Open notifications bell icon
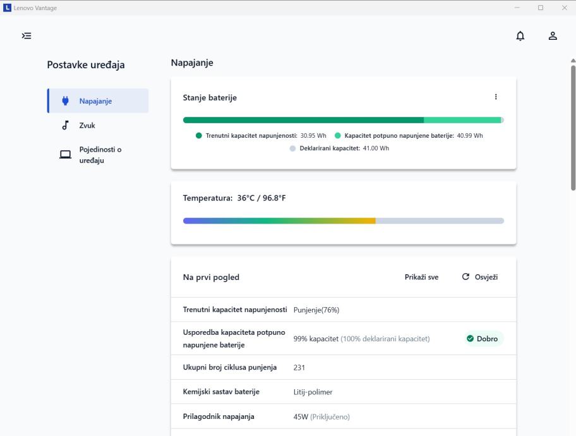Image resolution: width=576 pixels, height=436 pixels. point(520,36)
